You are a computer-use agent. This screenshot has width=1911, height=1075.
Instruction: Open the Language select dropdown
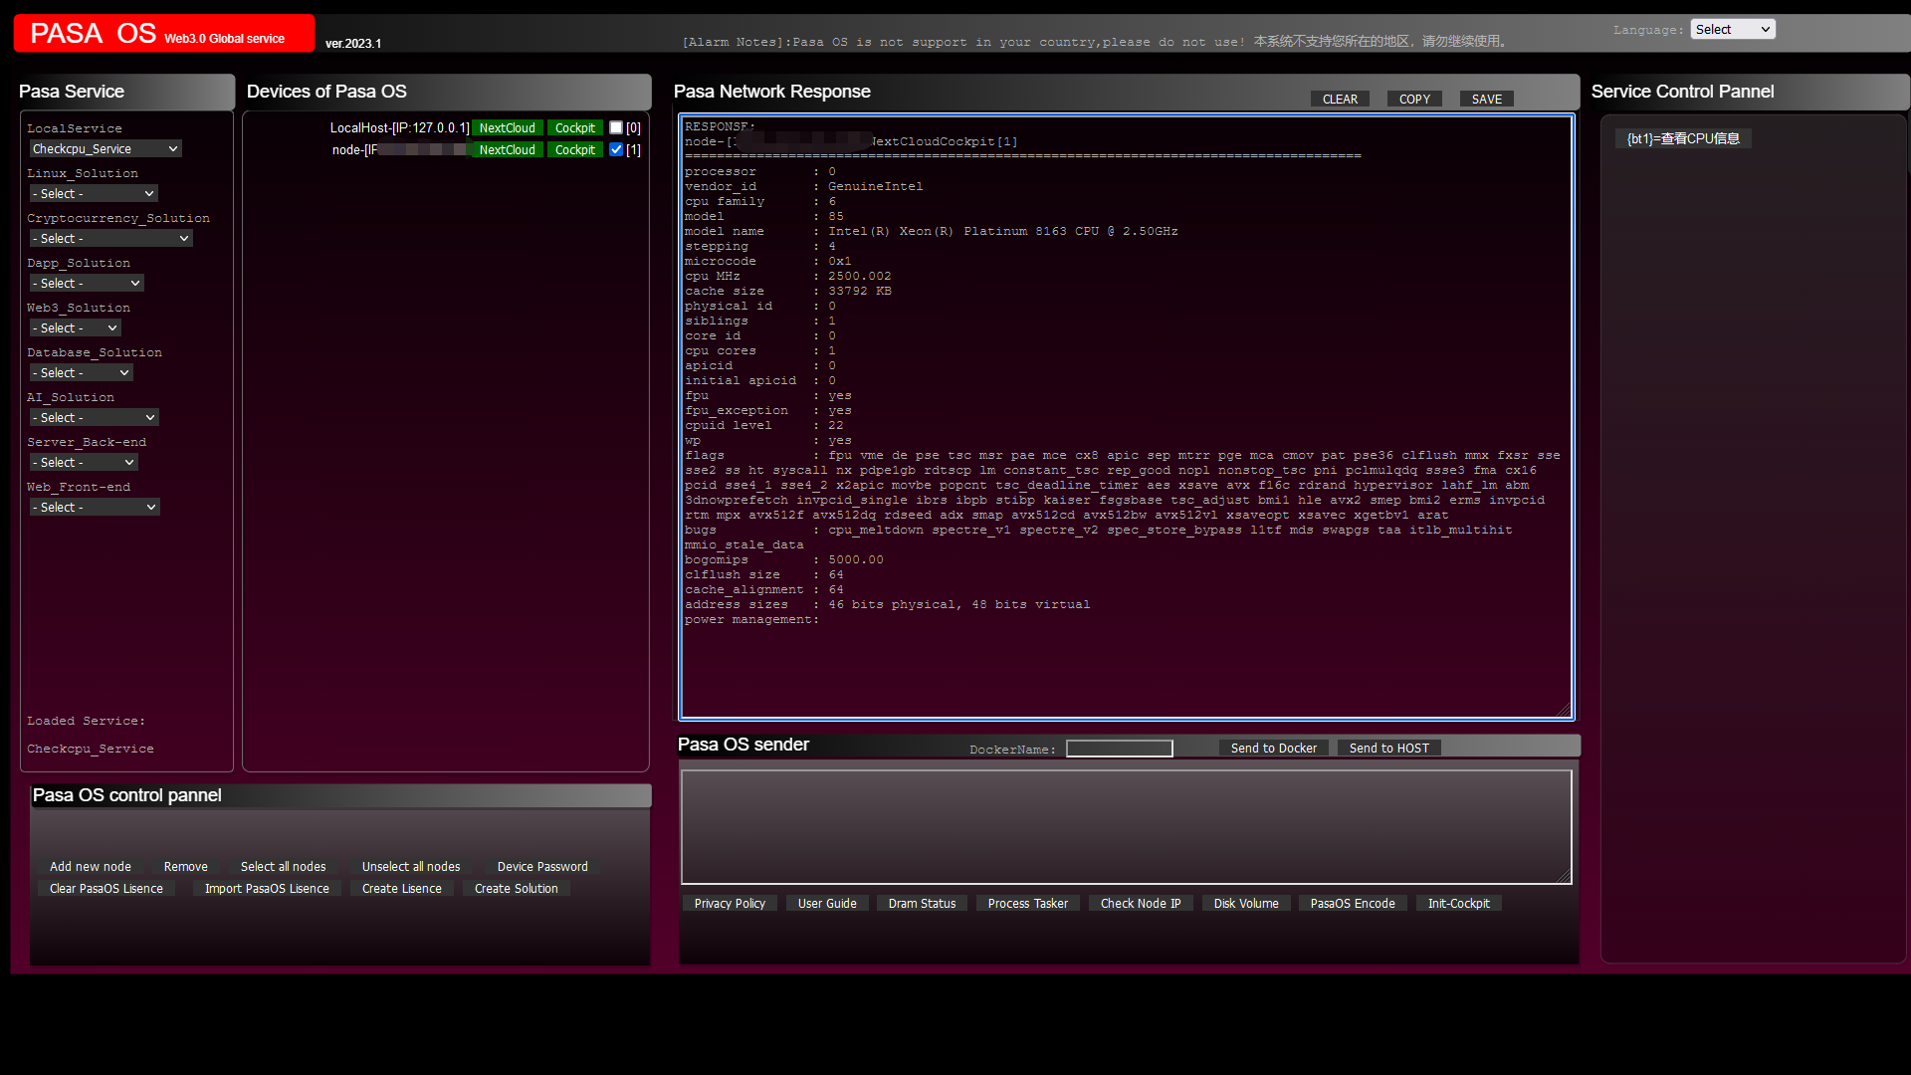click(x=1732, y=29)
